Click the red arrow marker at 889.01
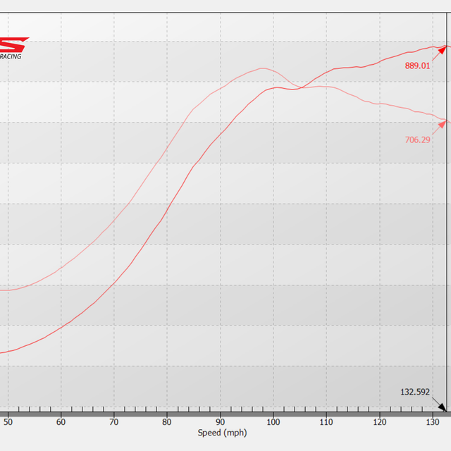 click(442, 50)
